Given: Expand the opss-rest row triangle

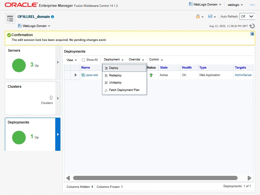Looking at the screenshot, I should point(75,75).
